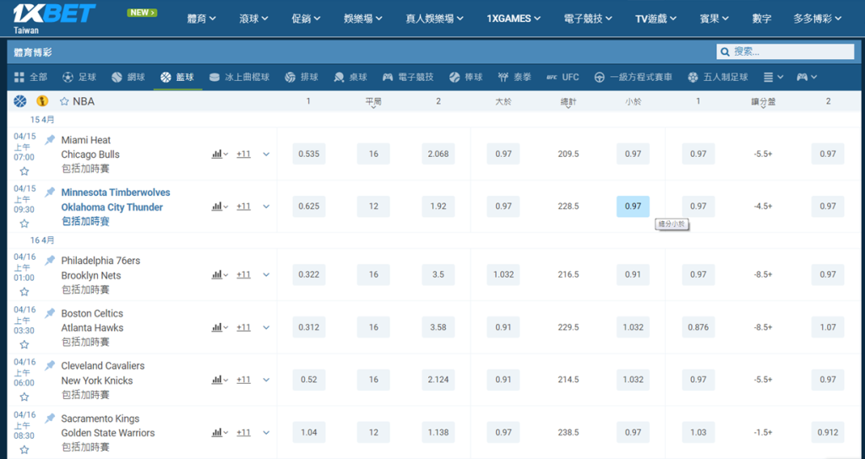865x459 pixels.
Task: Open statistics chart for Miami Heat match
Action: (220, 154)
